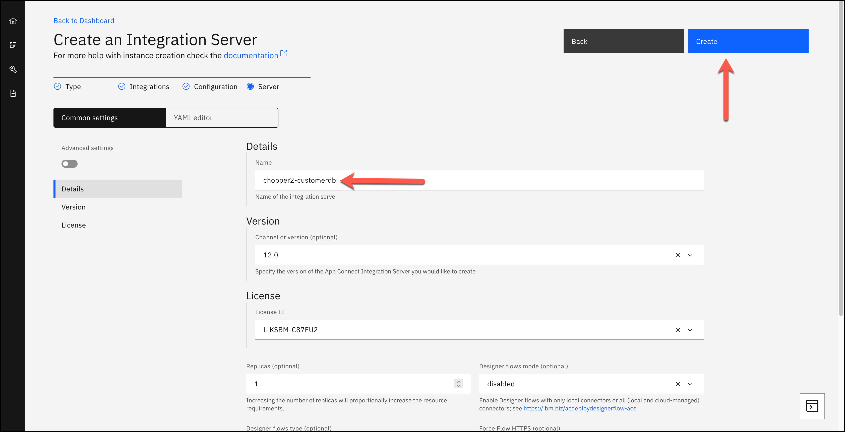Click the Configuration step completed icon
845x432 pixels.
(186, 87)
